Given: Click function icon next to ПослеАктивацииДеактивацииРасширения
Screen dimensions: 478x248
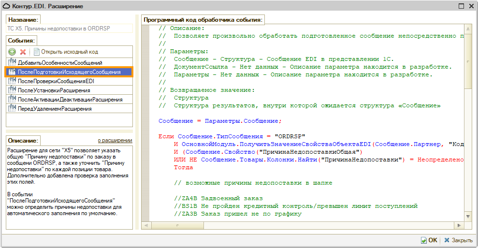Looking at the screenshot, I should point(13,100).
